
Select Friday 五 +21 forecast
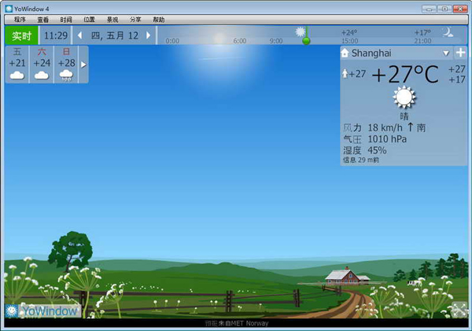17,64
